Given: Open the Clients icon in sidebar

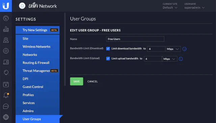Looking at the screenshot, I should pyautogui.click(x=6, y=62).
